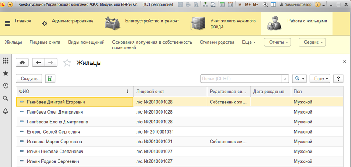Go forward with the right arrow button
Image resolution: width=351 pixels, height=167 pixels.
click(51, 63)
